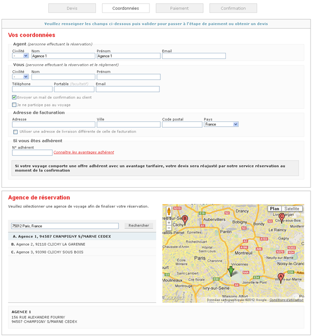Image resolution: width=312 pixels, height=336 pixels.
Task: Click the N° adhérent input field
Action: pos(32,152)
